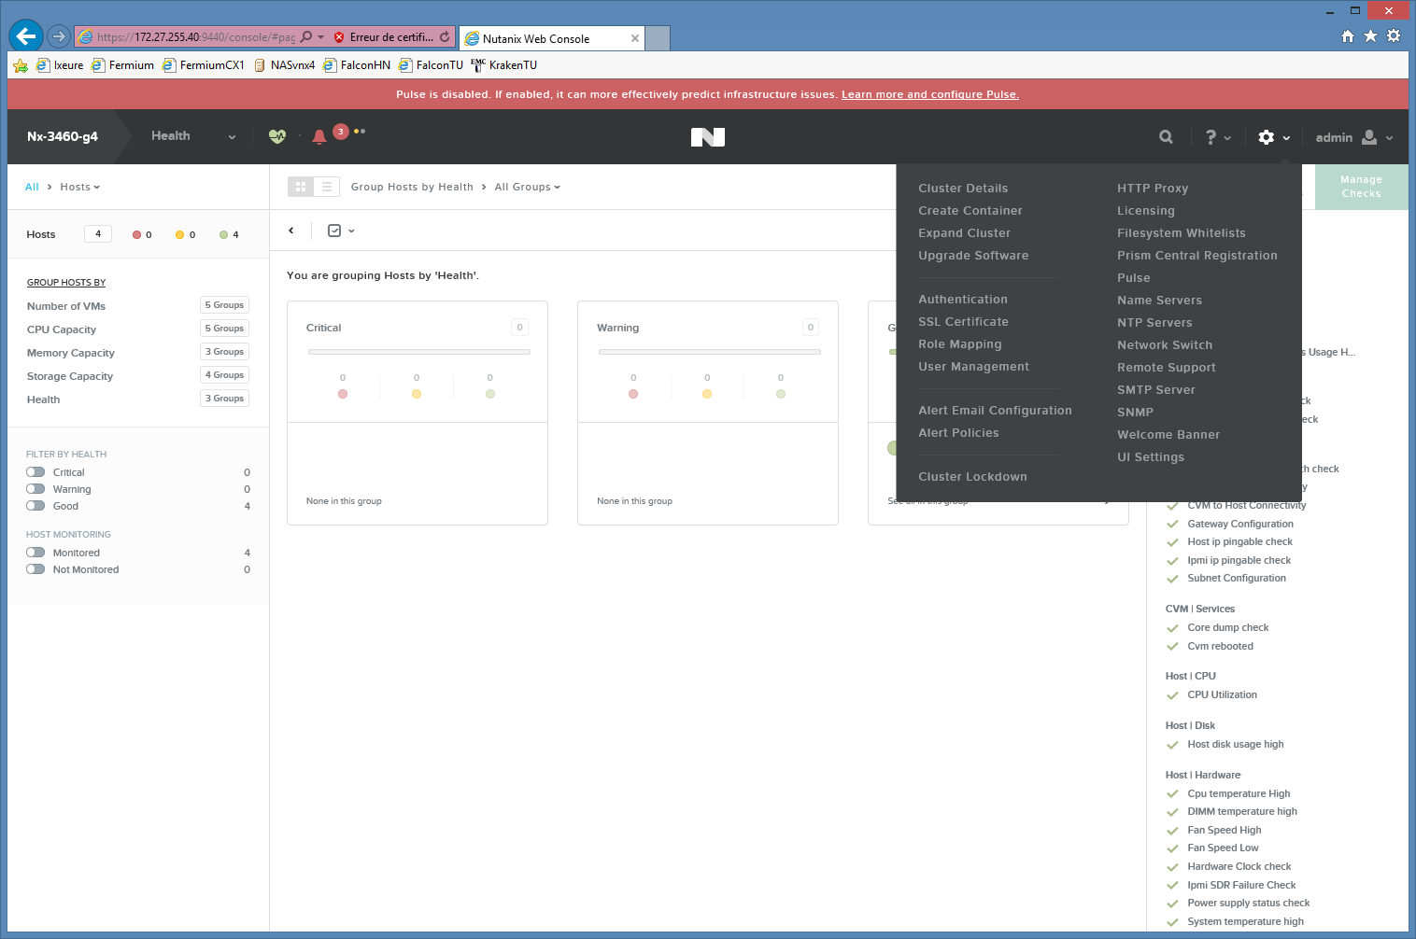Open the question mark help menu
Image resolution: width=1416 pixels, height=939 pixels.
[x=1216, y=137]
